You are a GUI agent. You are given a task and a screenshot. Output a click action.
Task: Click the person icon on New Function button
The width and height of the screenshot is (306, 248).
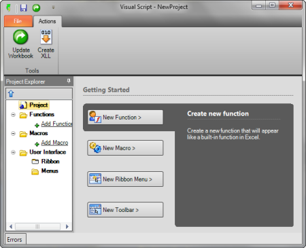[95, 117]
